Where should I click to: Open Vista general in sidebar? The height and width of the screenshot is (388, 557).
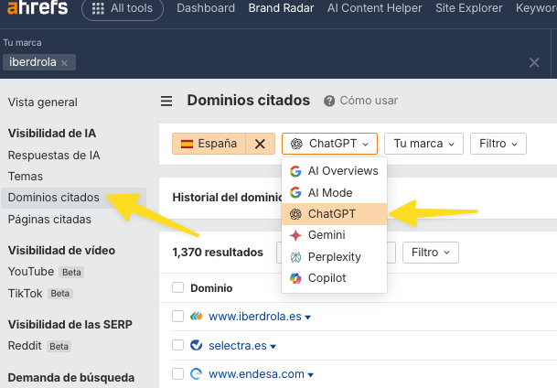[43, 102]
